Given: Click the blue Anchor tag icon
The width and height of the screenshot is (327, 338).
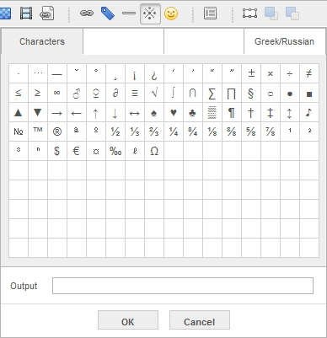Looking at the screenshot, I should click(x=108, y=13).
